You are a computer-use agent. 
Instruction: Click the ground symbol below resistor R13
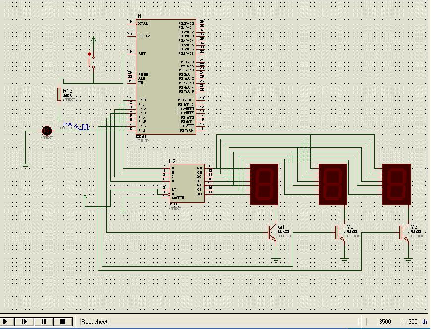click(59, 119)
